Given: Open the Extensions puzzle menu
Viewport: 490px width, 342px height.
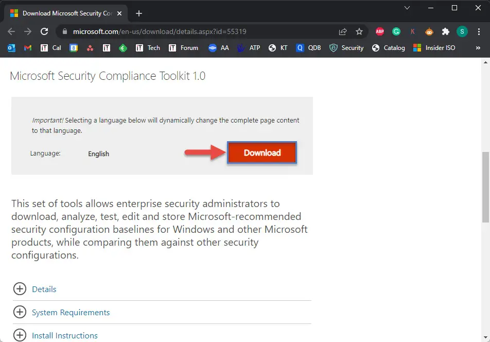Looking at the screenshot, I should click(x=446, y=31).
